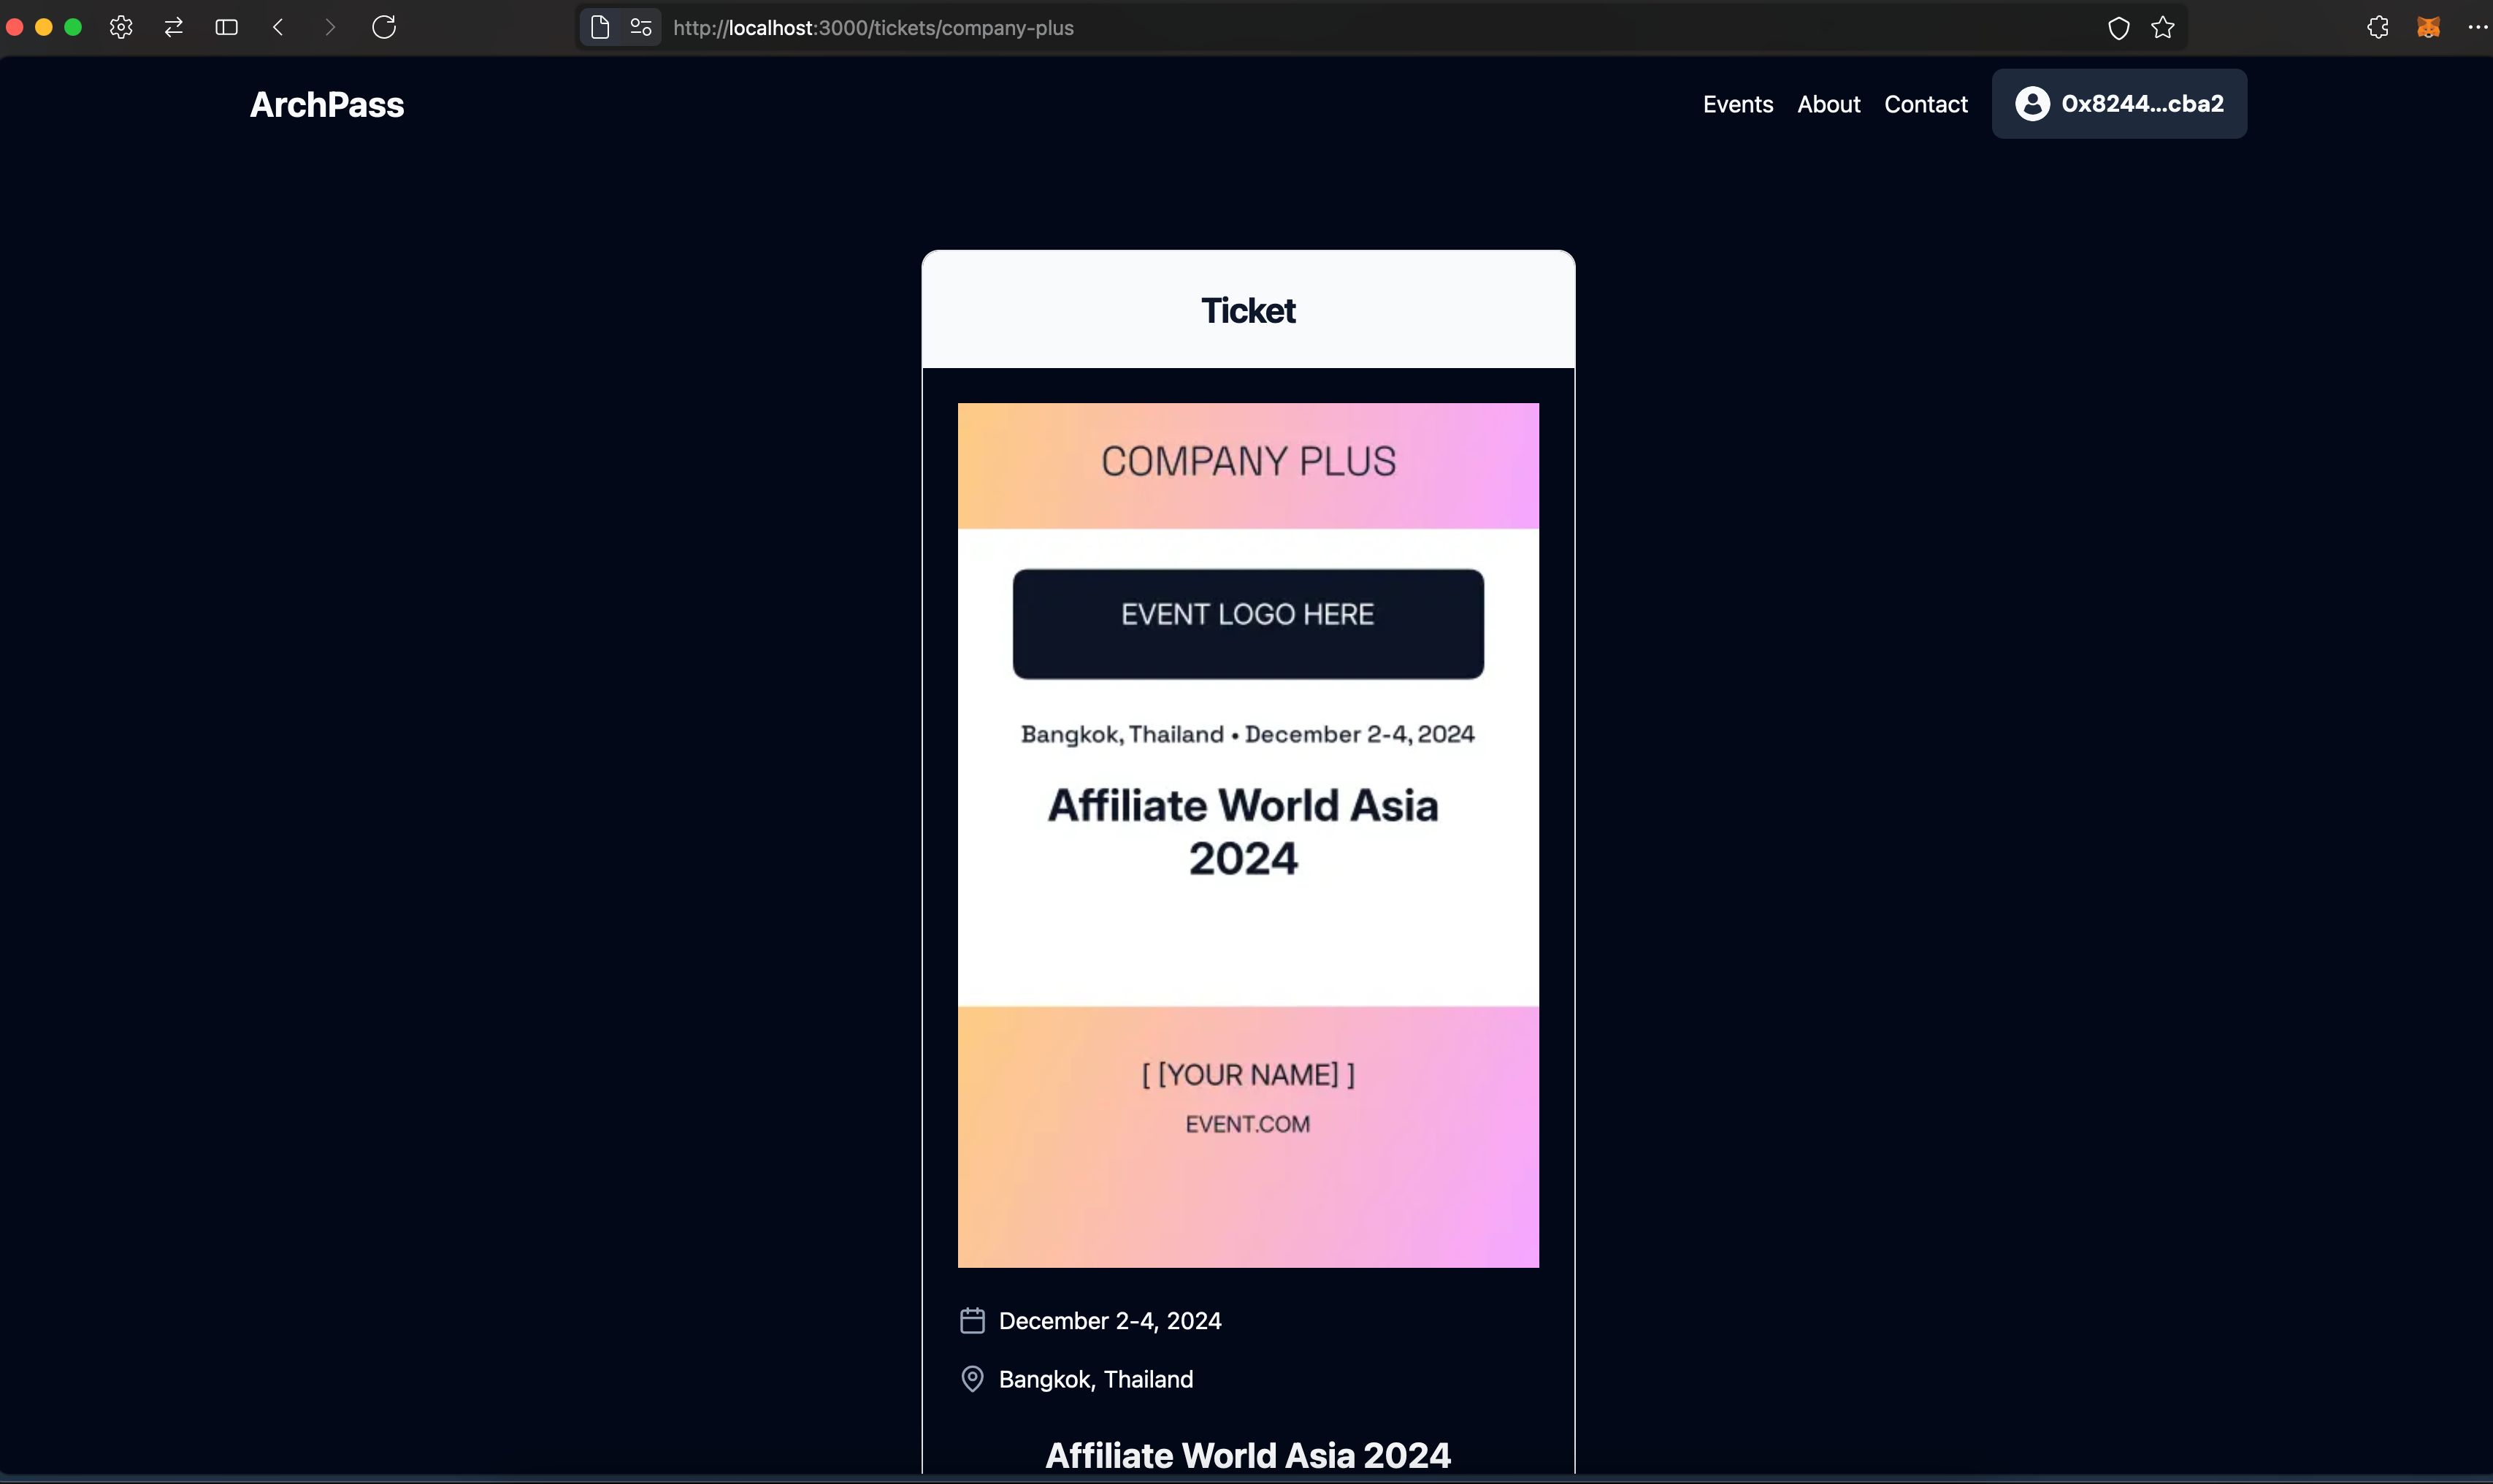
Task: Open site controls icon in address bar
Action: (640, 27)
